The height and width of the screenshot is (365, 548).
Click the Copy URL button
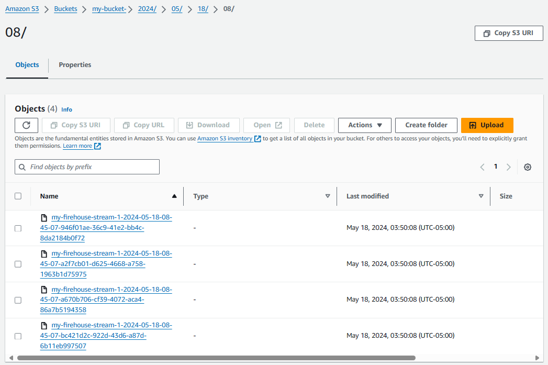(x=144, y=125)
